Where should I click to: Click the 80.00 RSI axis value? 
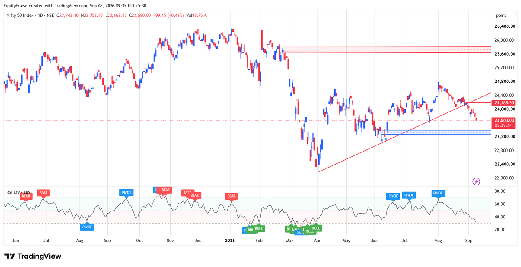tap(500, 191)
